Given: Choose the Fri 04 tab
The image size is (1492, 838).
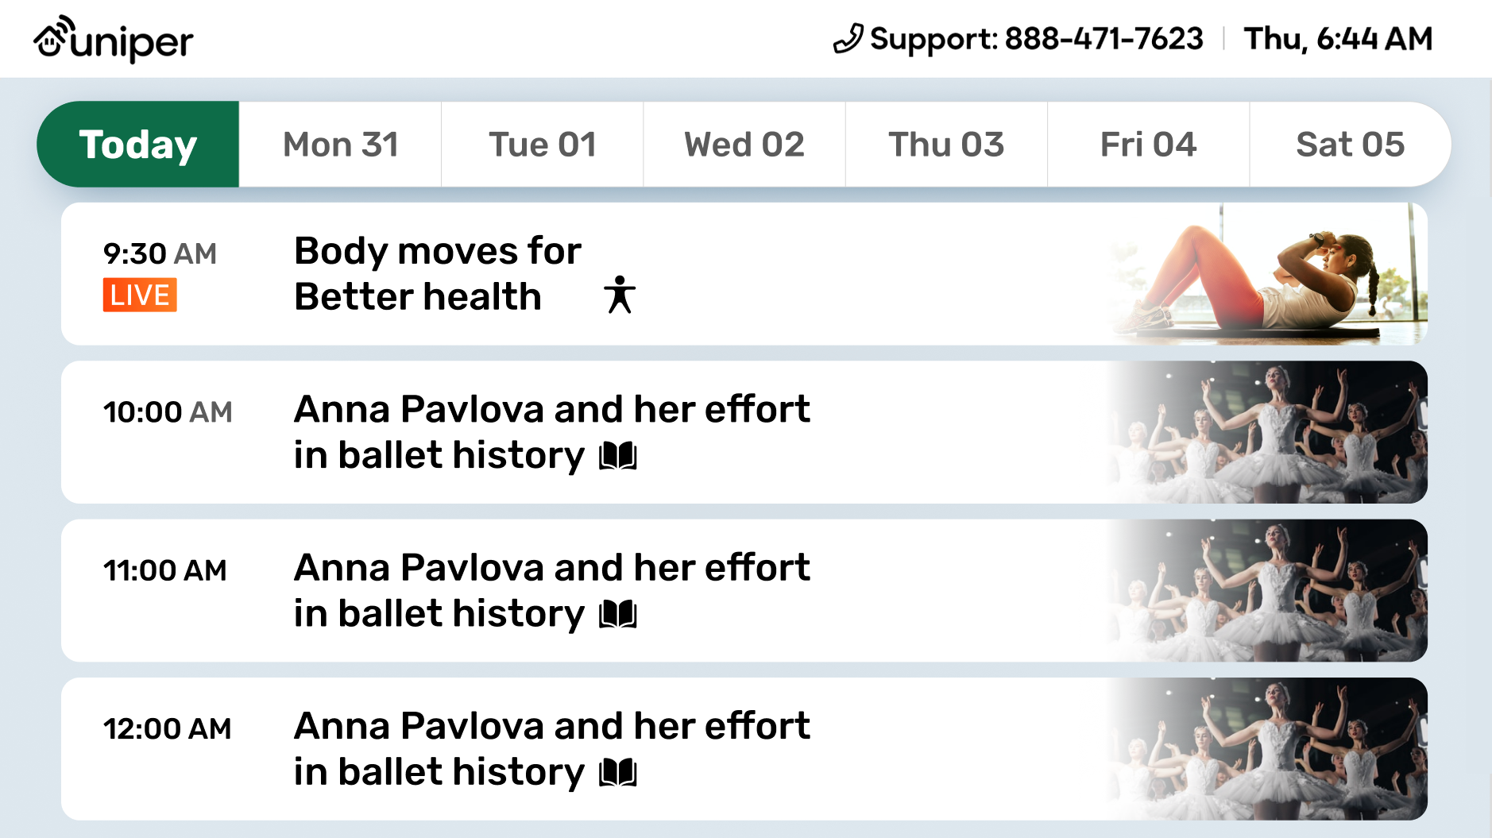Looking at the screenshot, I should coord(1148,145).
